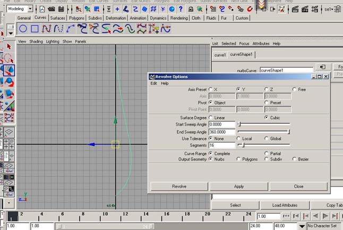Image resolution: width=343 pixels, height=230 pixels.
Task: Click the single perspective view layout icon
Action: click(x=8, y=132)
